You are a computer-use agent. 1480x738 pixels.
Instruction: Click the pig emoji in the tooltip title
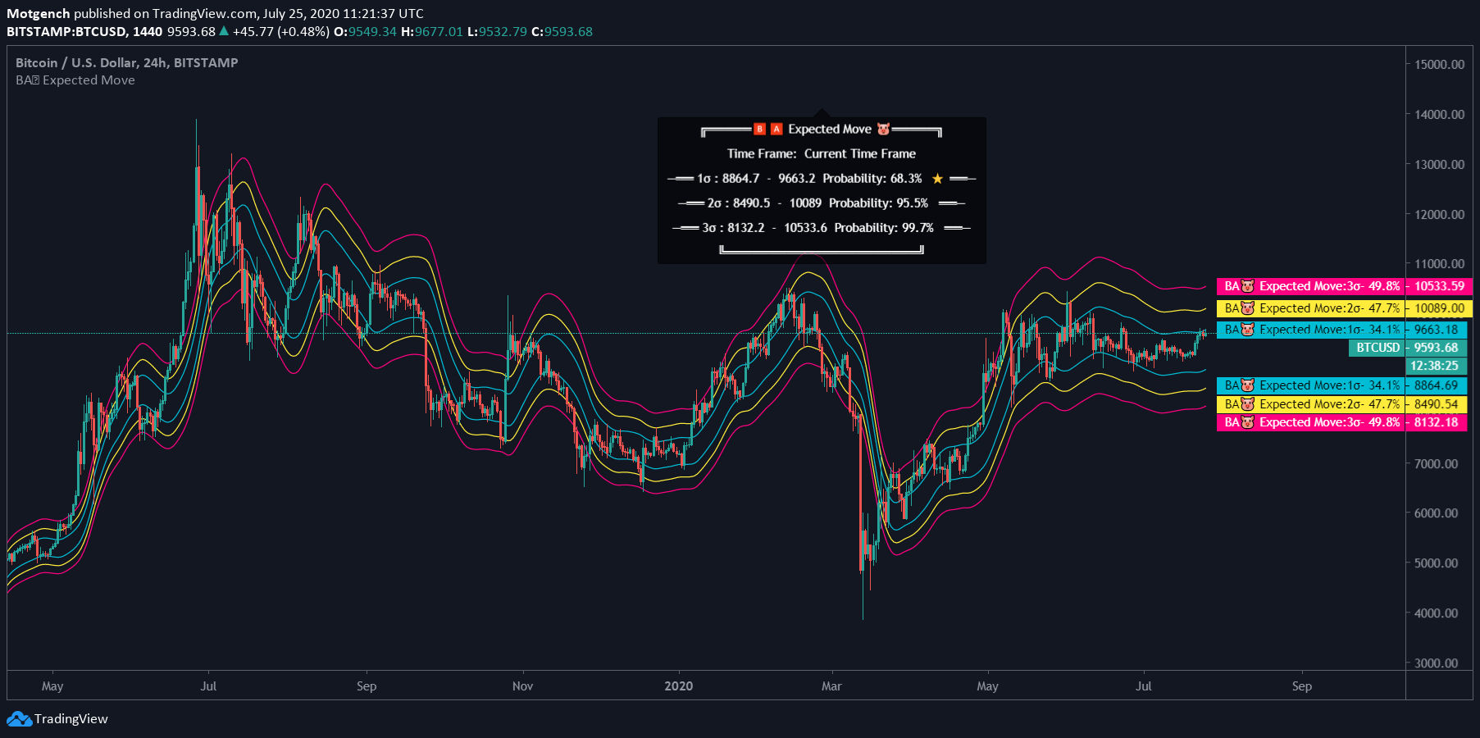(883, 130)
